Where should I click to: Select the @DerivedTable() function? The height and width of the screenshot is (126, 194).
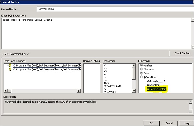pos(156,89)
